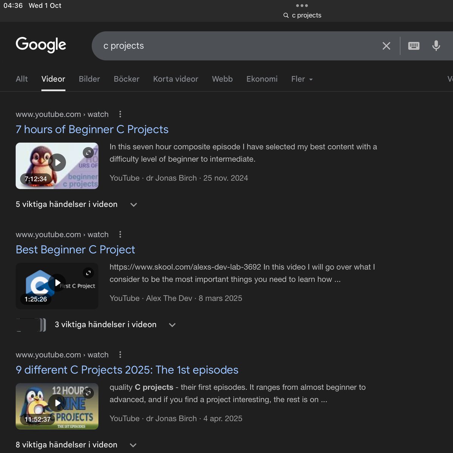Viewport: 453px width, 453px height.
Task: Click the 7:12:34 duration badge
Action: pyautogui.click(x=36, y=179)
